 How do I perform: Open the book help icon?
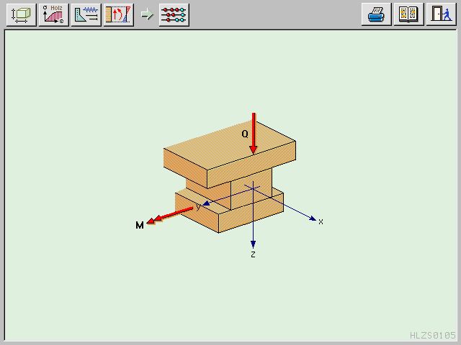[x=408, y=14]
